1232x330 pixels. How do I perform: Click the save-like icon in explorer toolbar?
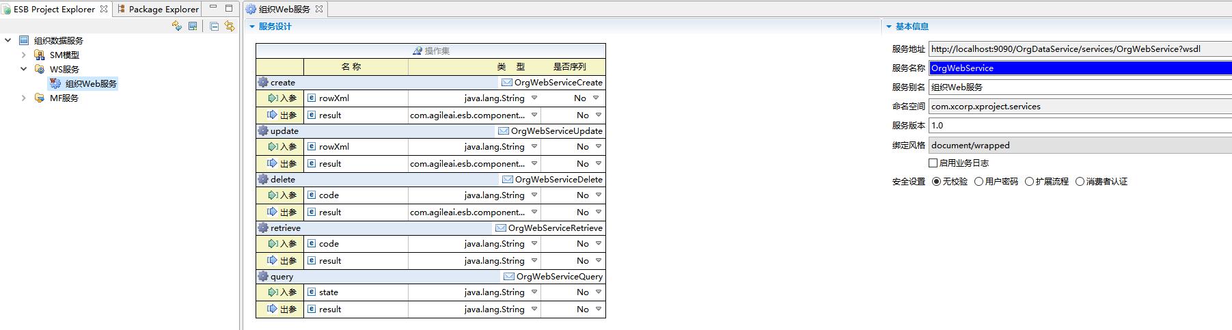(193, 26)
